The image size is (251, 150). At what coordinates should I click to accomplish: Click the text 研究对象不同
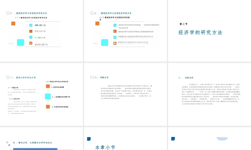click(x=40, y=25)
